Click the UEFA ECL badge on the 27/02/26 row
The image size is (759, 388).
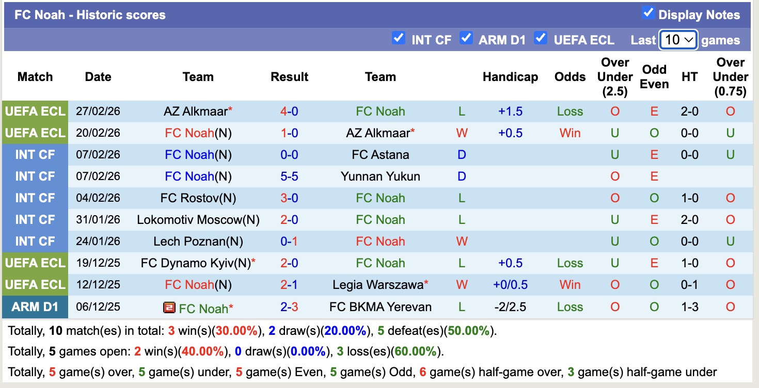tap(35, 111)
